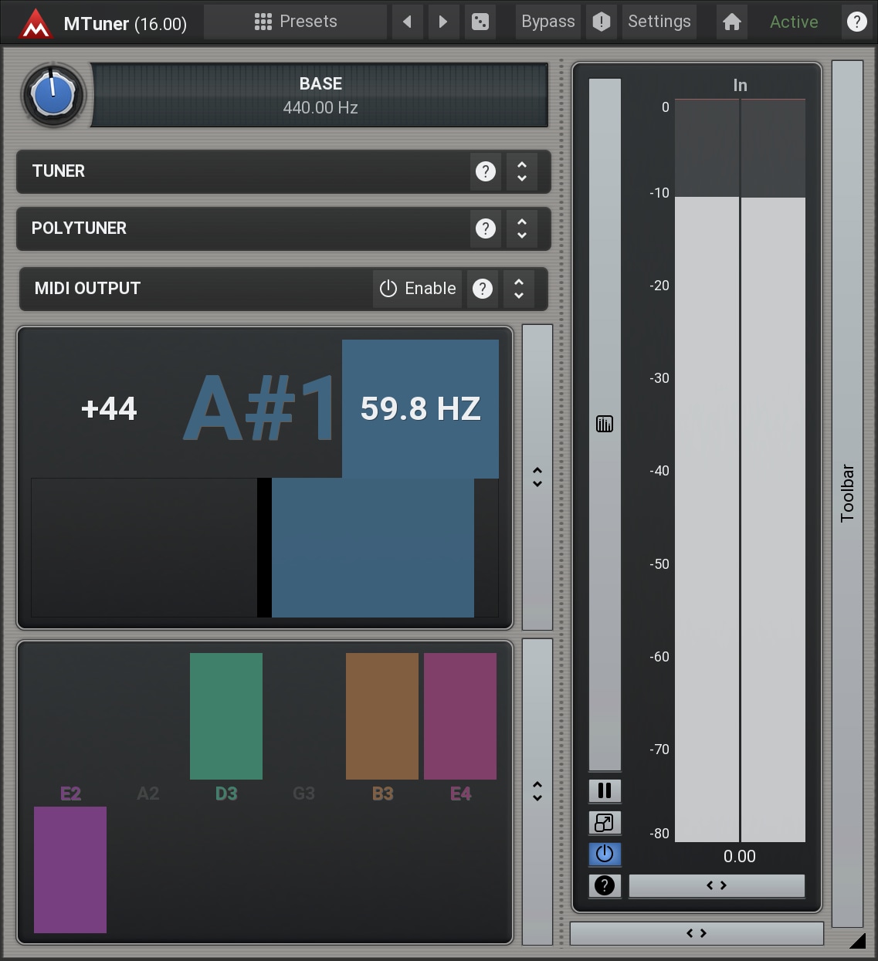878x961 pixels.
Task: Click the window resize corner triangle
Action: click(x=857, y=939)
